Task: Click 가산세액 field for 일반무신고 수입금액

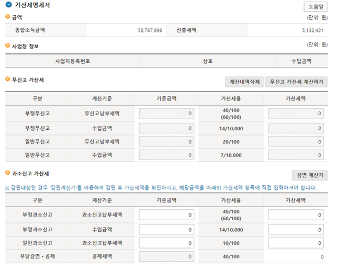Action: (x=296, y=155)
